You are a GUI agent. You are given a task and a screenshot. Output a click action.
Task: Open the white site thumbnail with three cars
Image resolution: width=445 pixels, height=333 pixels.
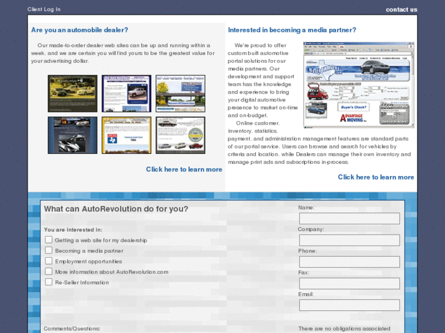(x=180, y=135)
